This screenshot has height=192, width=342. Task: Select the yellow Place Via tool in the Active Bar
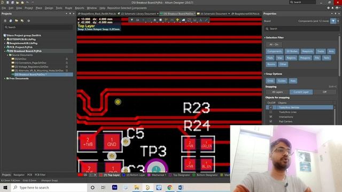(177, 20)
